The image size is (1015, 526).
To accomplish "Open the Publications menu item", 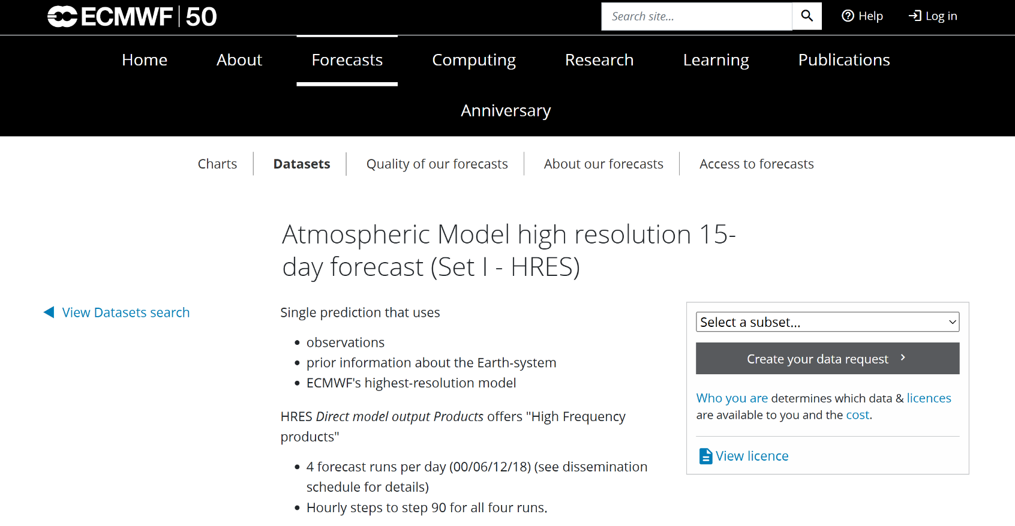I will point(843,60).
